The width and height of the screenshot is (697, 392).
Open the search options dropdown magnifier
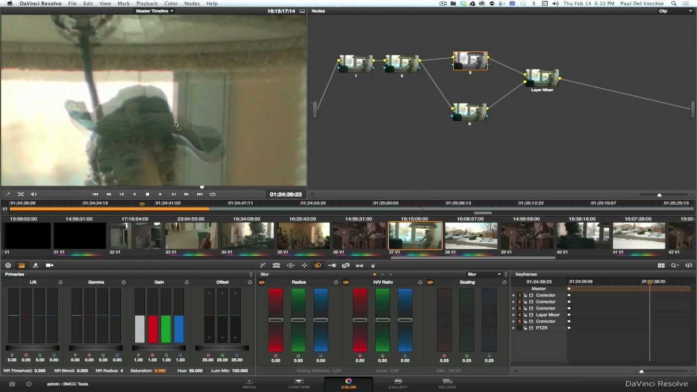tap(675, 266)
